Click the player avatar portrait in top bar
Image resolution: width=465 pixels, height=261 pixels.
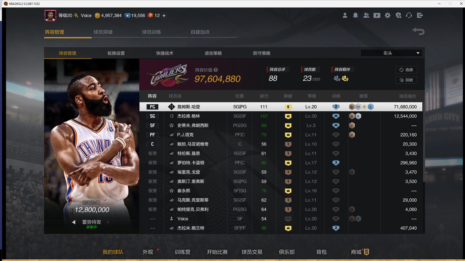coord(50,15)
